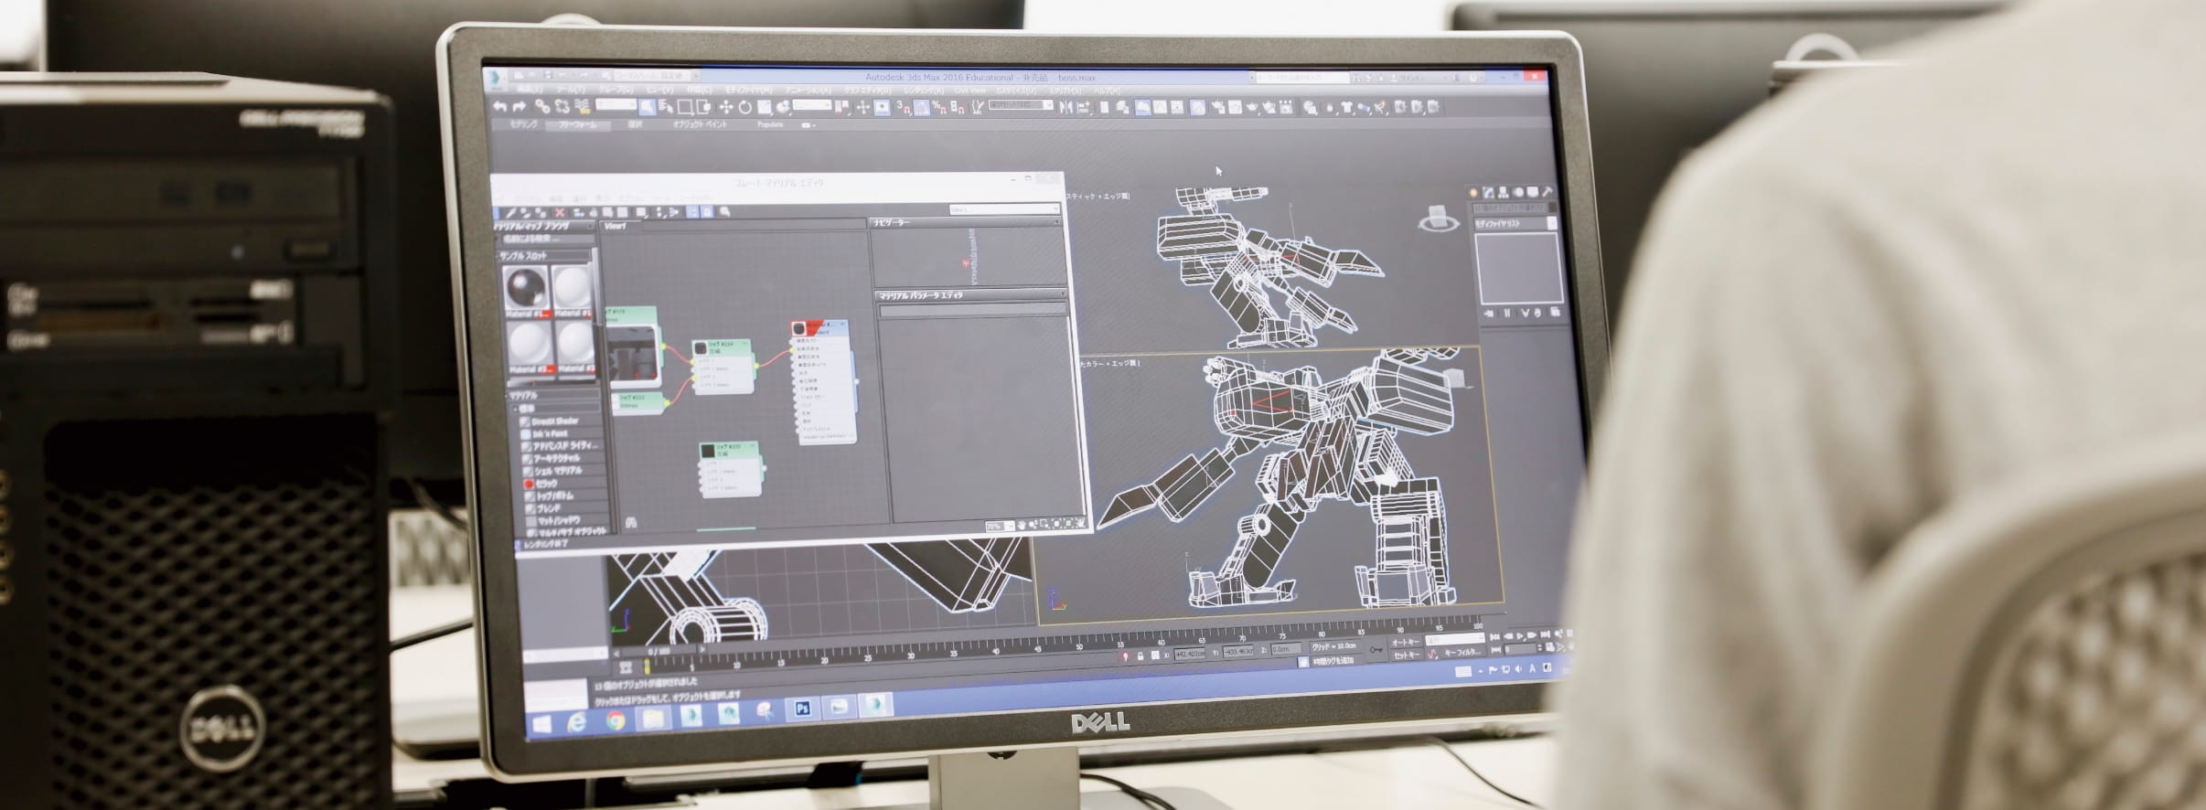Image resolution: width=2206 pixels, height=810 pixels.
Task: Select View1 tab in Slate Material Editor
Action: click(616, 225)
